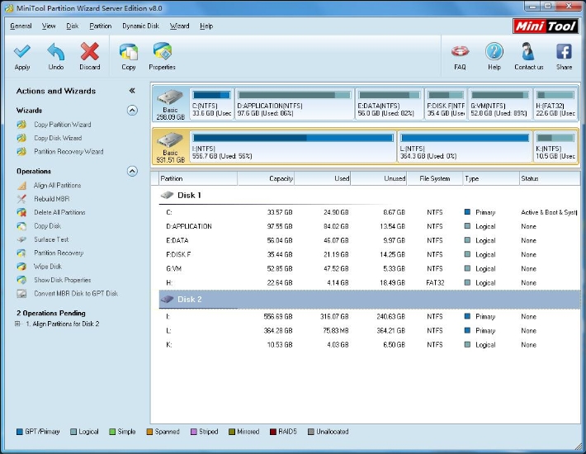The height and width of the screenshot is (454, 586).
Task: Click the Discard red X icon
Action: pyautogui.click(x=89, y=53)
